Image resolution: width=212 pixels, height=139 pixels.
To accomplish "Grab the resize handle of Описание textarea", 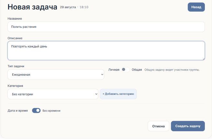I will click(204, 59).
